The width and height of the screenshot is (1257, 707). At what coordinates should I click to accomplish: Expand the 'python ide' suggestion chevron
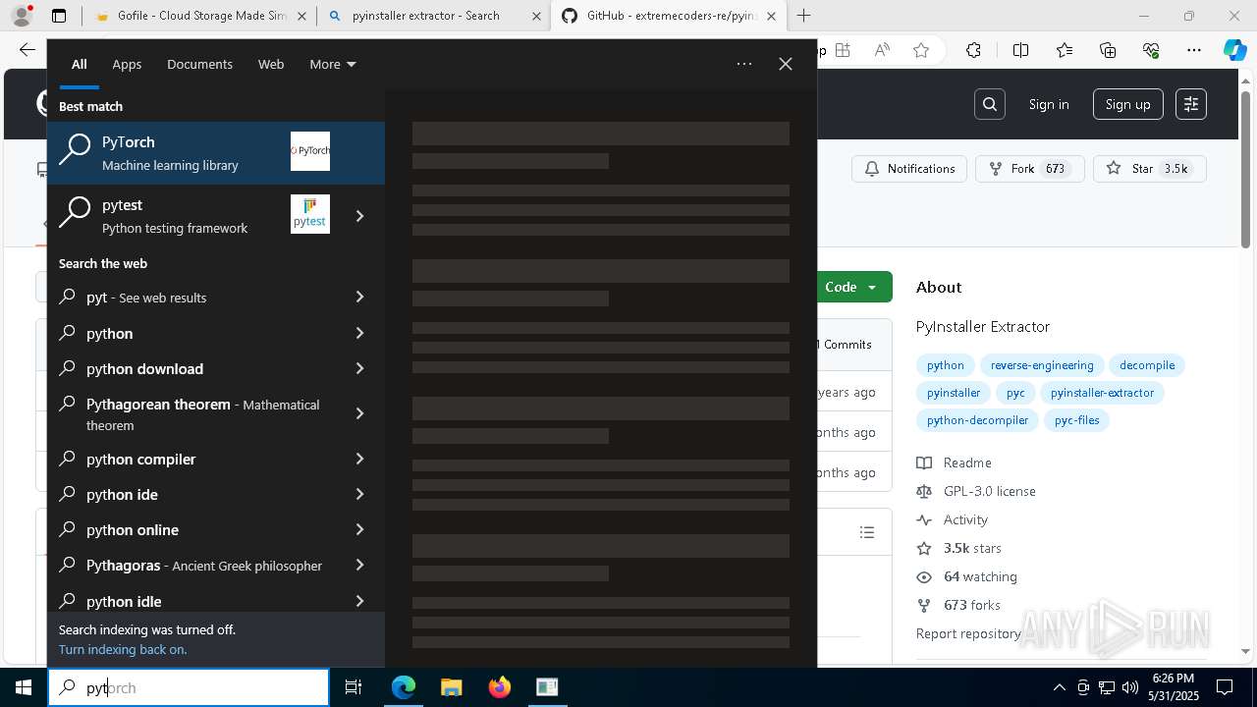click(x=359, y=494)
